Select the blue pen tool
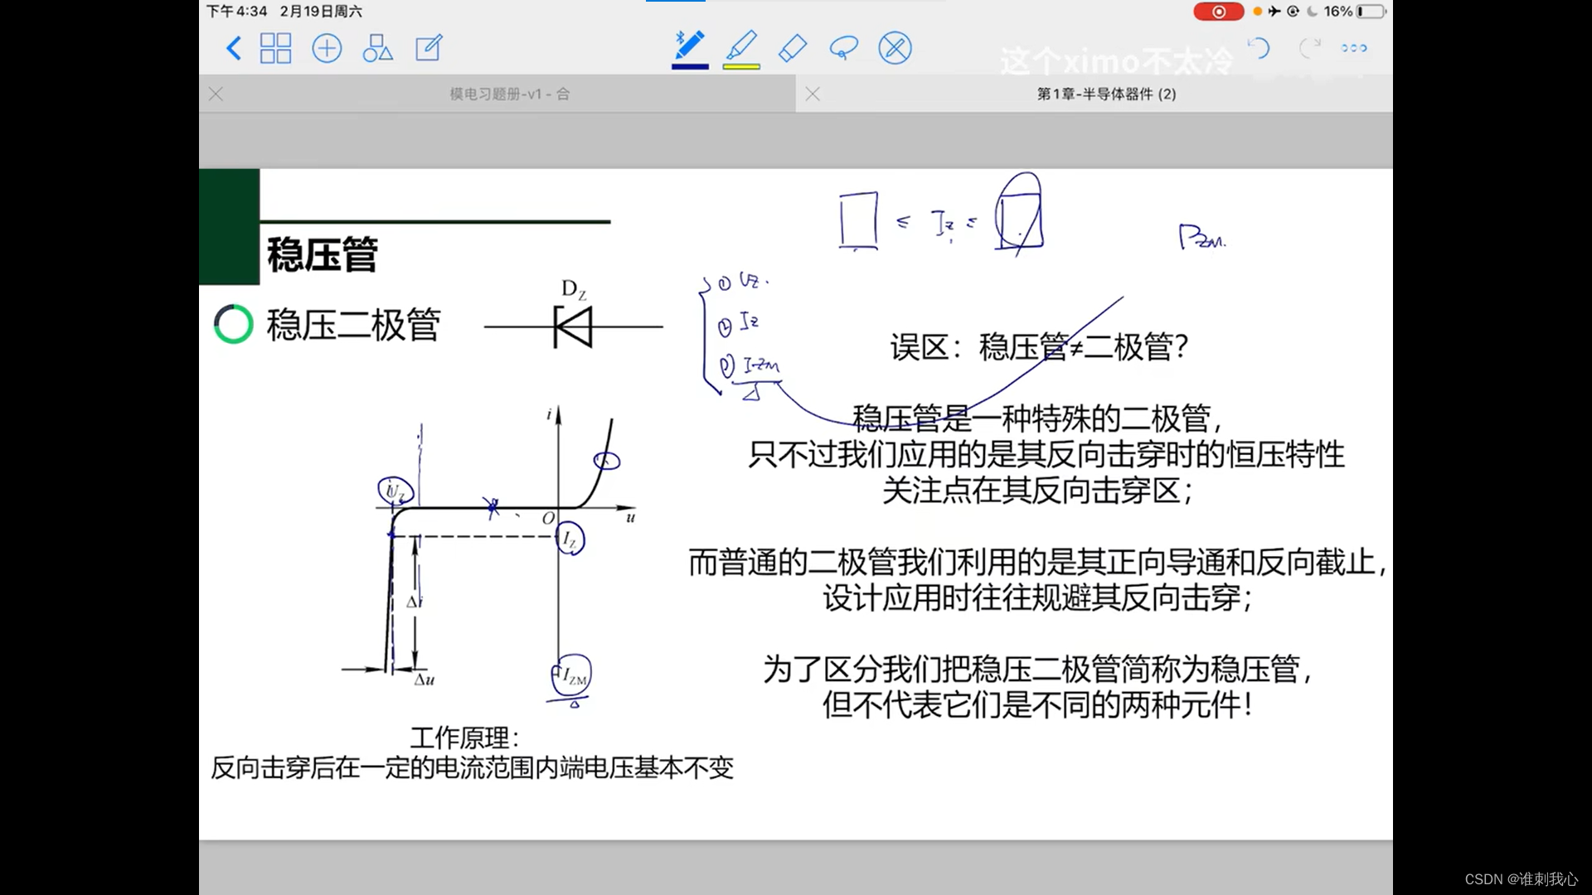The width and height of the screenshot is (1592, 895). (690, 46)
